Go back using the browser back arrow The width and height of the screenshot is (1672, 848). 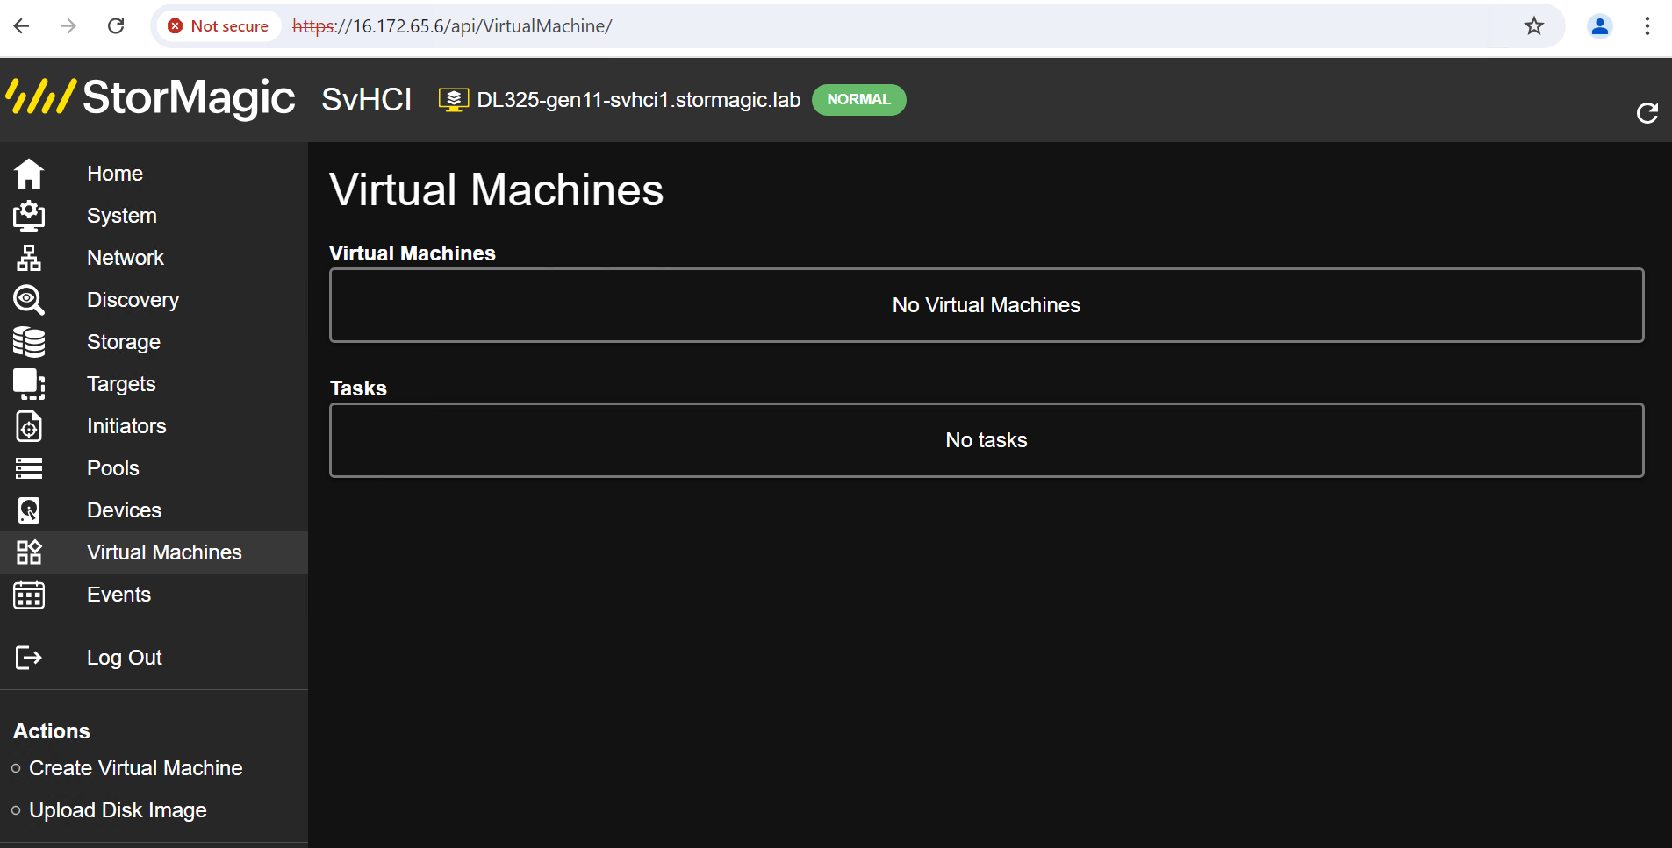pos(22,26)
